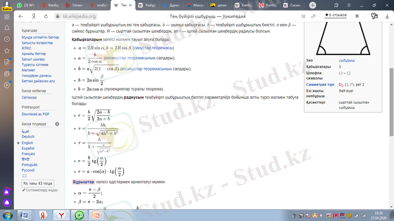
Task: Open history clock icon in sidebar
Action: click(x=7, y=39)
